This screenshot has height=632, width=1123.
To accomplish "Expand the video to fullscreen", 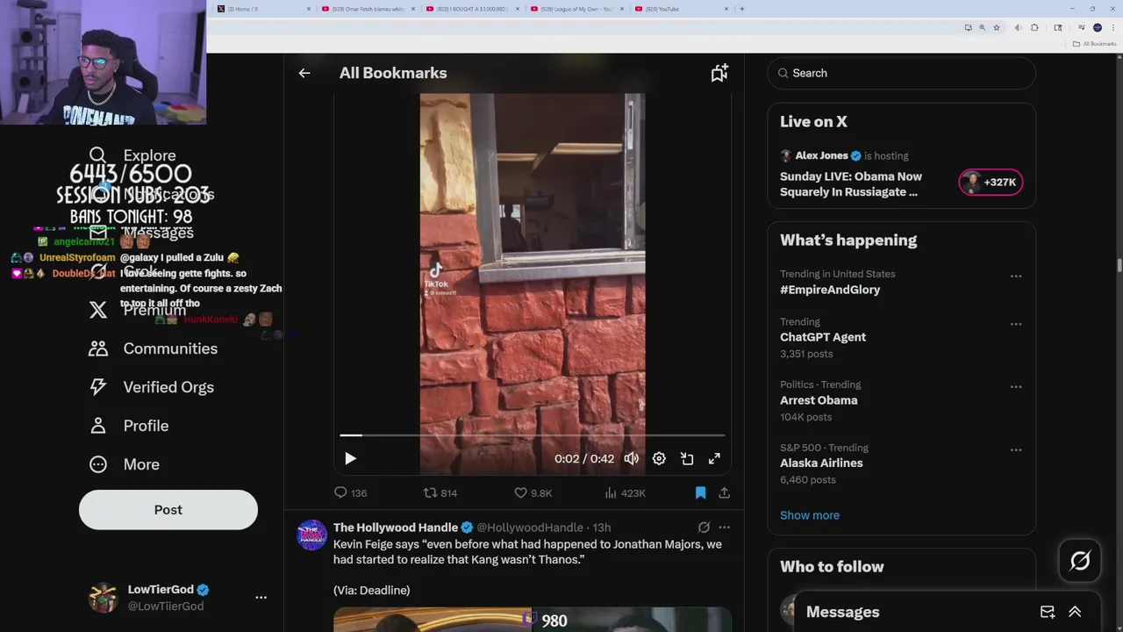I will click(714, 458).
